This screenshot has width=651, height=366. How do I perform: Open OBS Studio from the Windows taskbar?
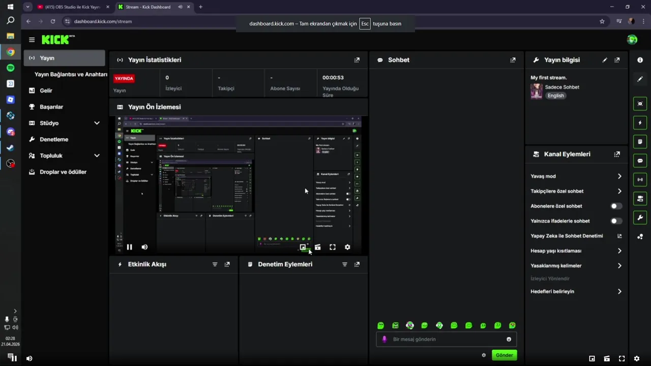10,164
